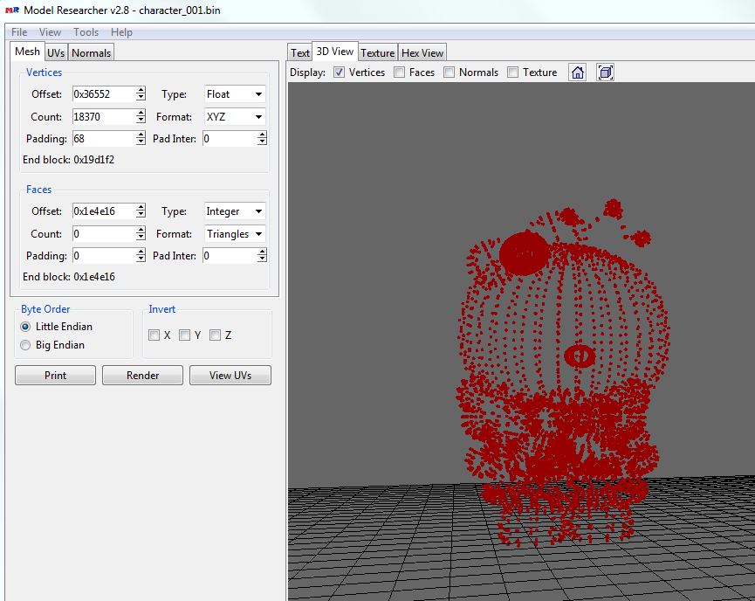Click the Faces Count field
Screen dimensions: 755x601
104,234
